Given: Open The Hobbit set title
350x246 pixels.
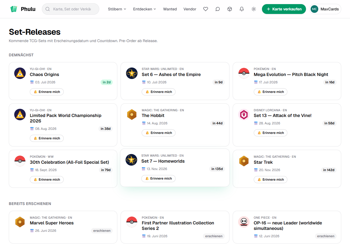Looking at the screenshot, I should click(153, 116).
